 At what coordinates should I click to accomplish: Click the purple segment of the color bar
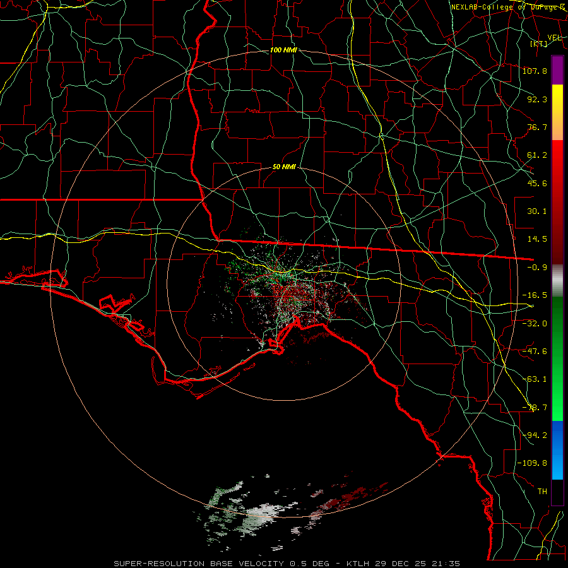[557, 71]
